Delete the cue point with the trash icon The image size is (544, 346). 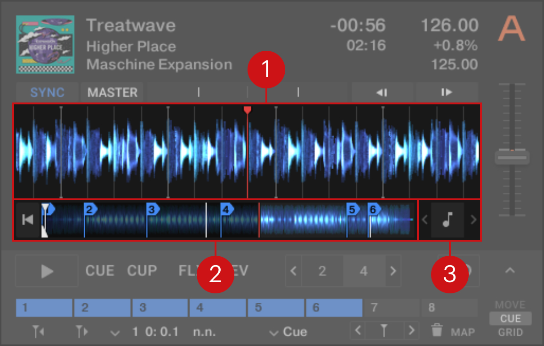point(437,331)
